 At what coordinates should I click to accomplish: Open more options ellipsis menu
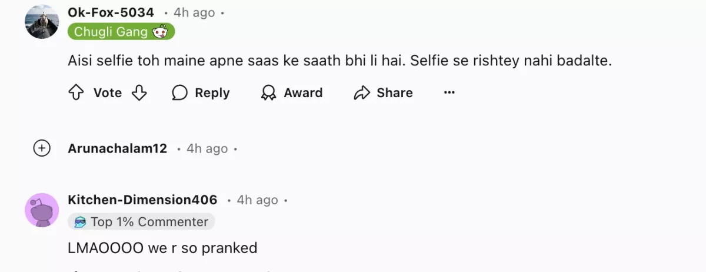(449, 92)
